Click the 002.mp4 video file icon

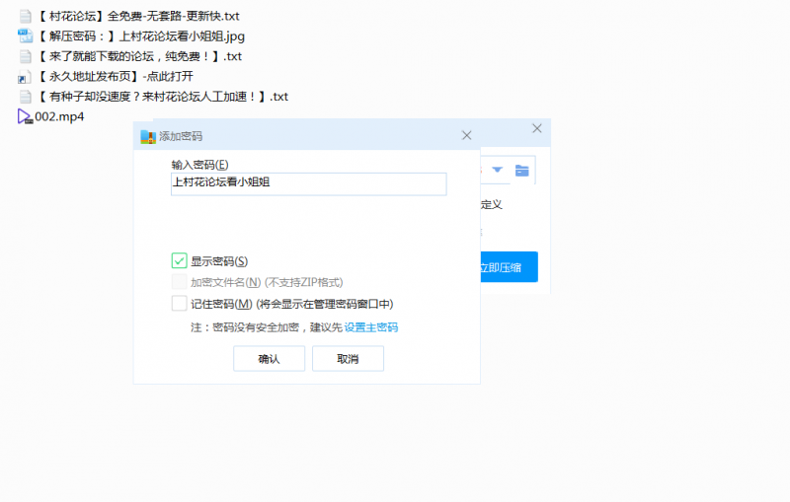click(25, 116)
